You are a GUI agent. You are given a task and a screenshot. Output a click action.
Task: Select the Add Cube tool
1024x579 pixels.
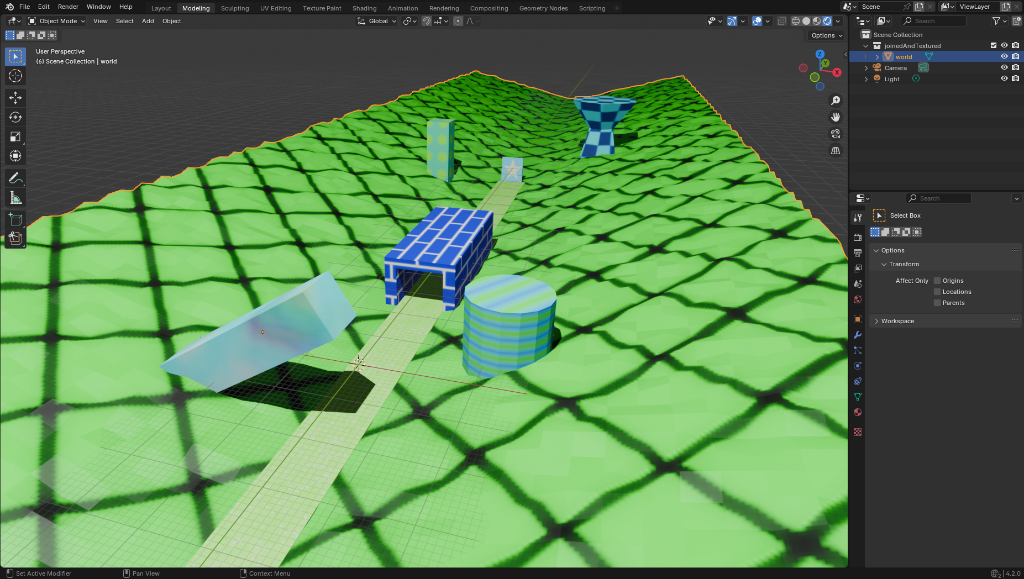[15, 219]
